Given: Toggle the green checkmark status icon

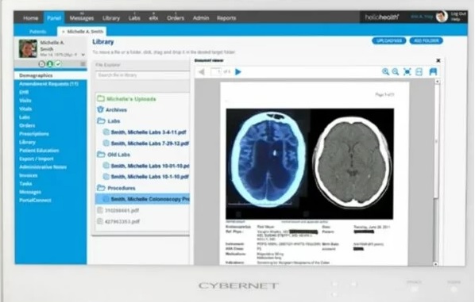Looking at the screenshot, I should tap(58, 63).
